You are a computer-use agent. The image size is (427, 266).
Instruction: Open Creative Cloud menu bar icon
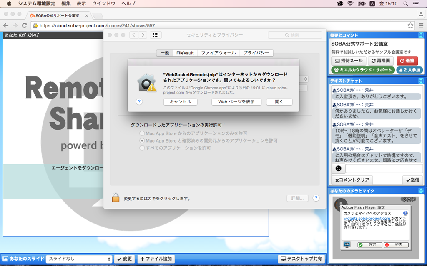[339, 3]
